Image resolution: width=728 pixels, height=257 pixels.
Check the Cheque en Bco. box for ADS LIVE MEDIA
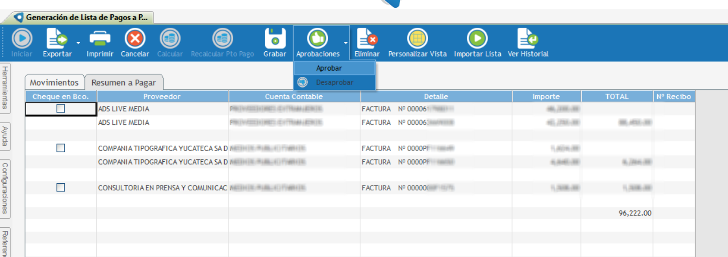(x=61, y=109)
